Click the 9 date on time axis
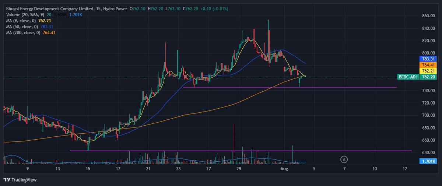Viewport: 442px width, 186px height. click(x=28, y=168)
